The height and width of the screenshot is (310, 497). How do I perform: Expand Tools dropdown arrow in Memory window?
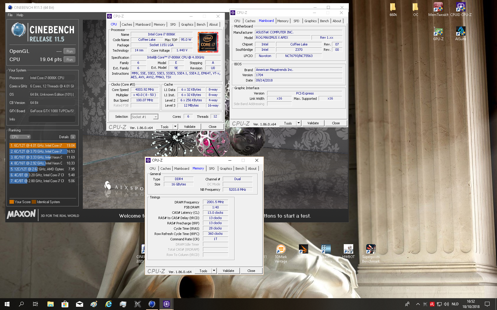(214, 271)
